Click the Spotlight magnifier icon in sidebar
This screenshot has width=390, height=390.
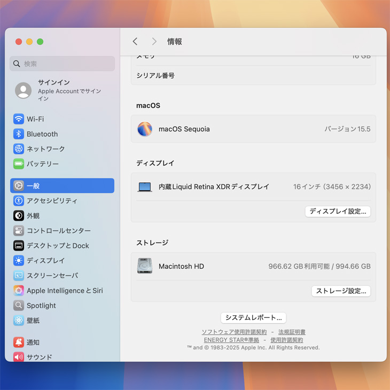point(19,305)
